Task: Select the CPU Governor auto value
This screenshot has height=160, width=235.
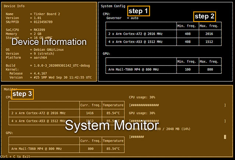Action: click(x=134, y=18)
